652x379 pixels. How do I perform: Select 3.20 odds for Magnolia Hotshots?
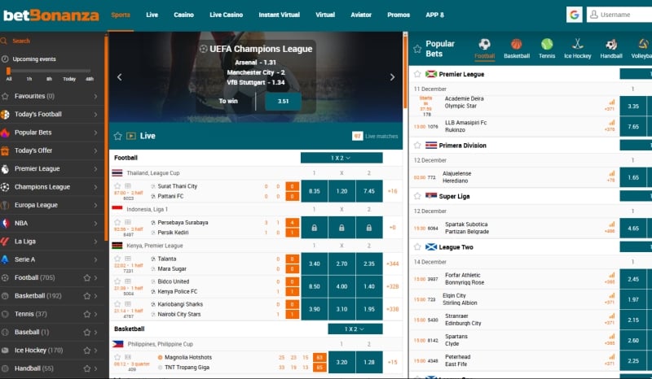[341, 362]
